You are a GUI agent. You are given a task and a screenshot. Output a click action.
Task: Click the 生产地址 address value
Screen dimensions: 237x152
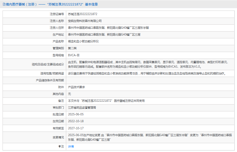(104, 35)
